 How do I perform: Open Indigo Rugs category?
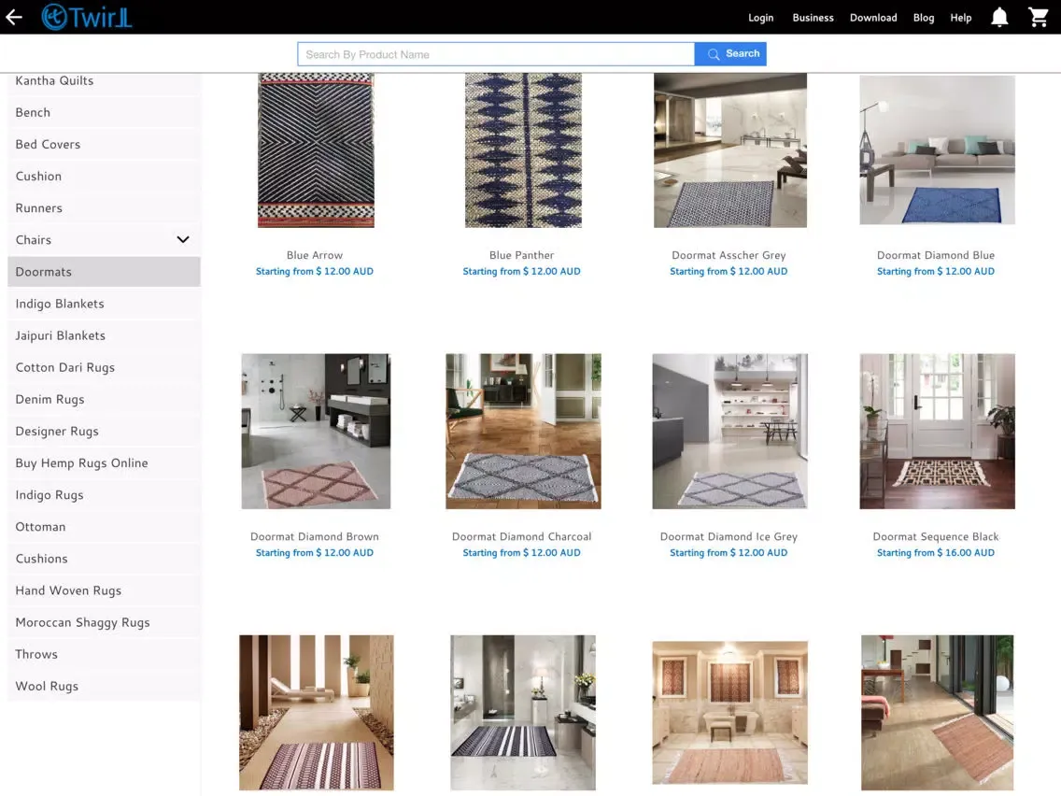tap(105, 494)
